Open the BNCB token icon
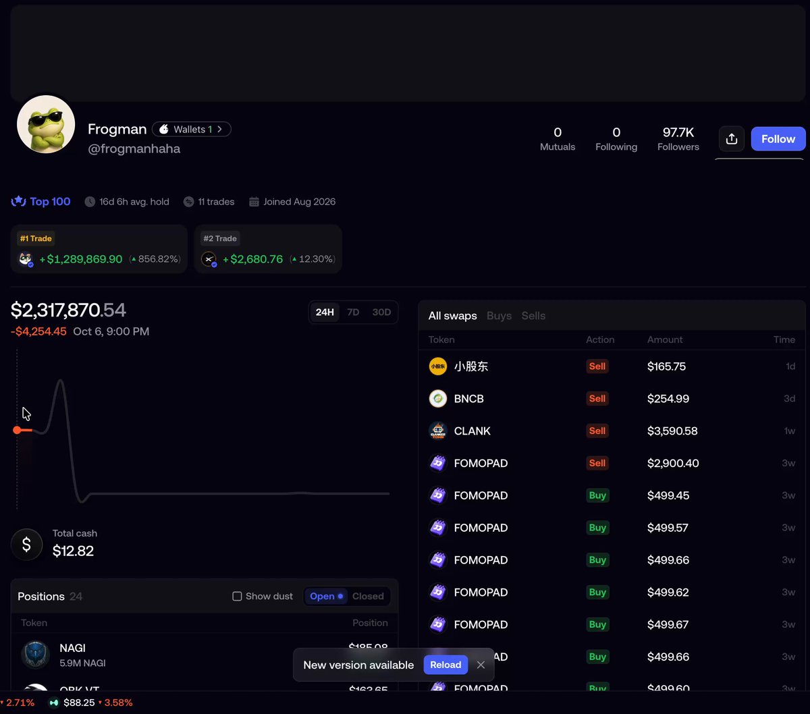Screen dimensions: 810x714 point(438,399)
